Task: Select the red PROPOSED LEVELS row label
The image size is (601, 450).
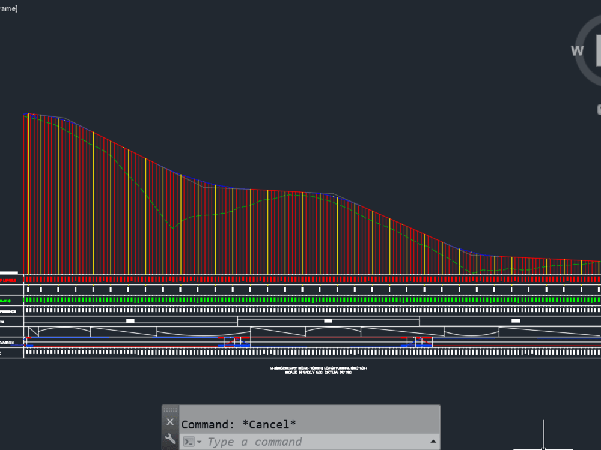Action: 7,279
